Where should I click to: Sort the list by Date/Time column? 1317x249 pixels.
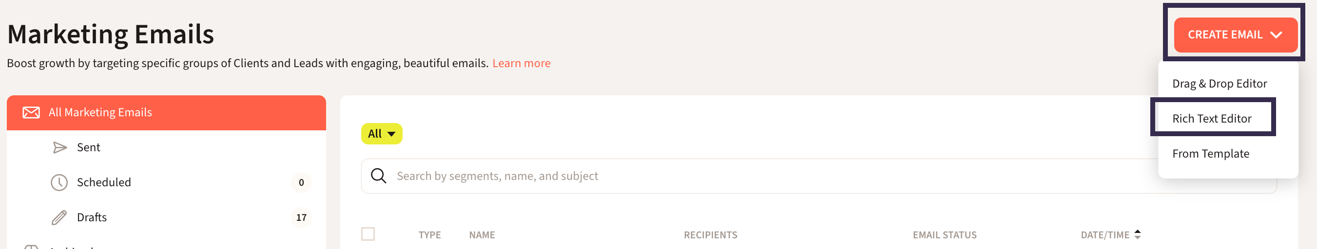coord(1105,235)
